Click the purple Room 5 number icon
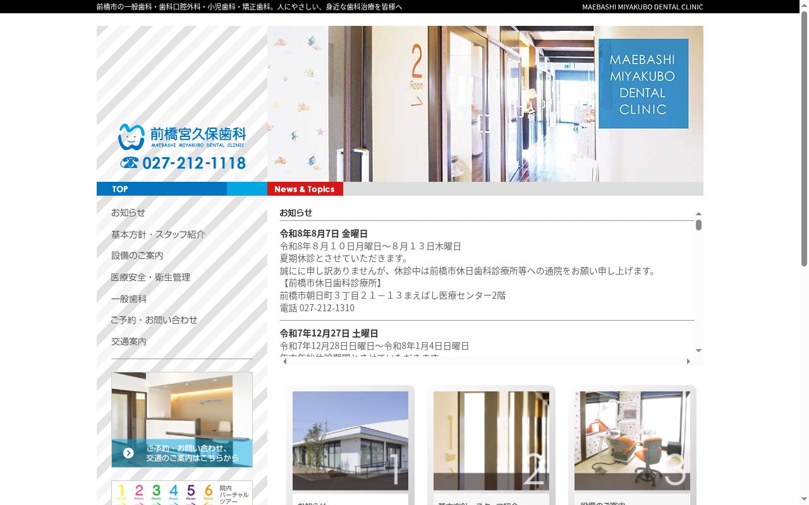Viewport: 809px width, 505px height. (191, 492)
